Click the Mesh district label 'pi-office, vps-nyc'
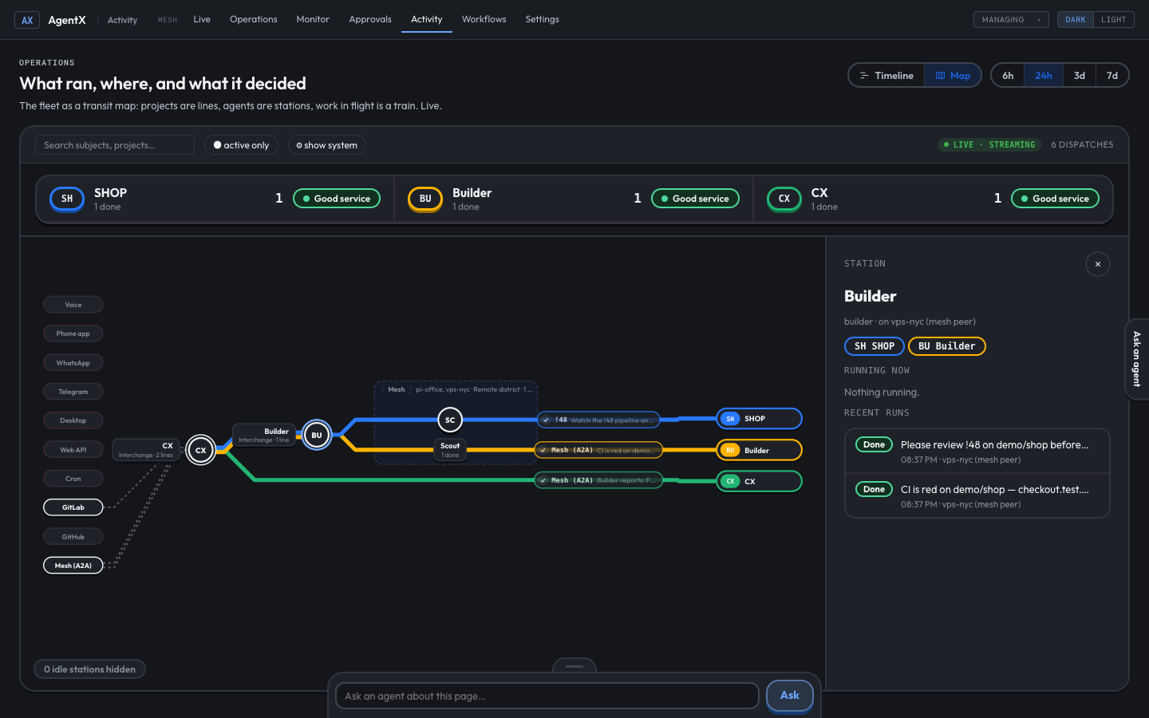1149x718 pixels. tap(473, 389)
